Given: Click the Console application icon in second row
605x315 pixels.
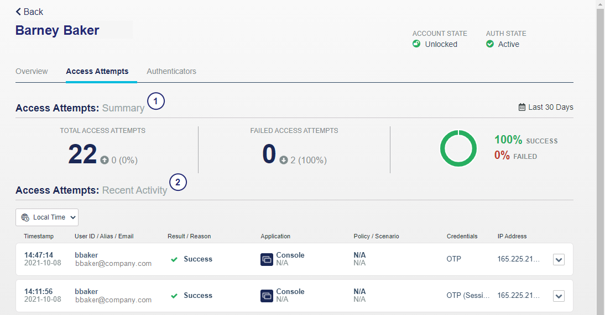Looking at the screenshot, I should pos(267,296).
